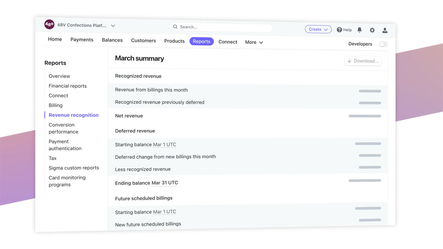Click the Help text link
Image resolution: width=443 pixels, height=249 pixels.
coord(347,30)
